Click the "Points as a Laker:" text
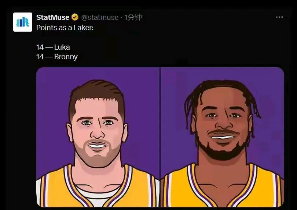Viewport: 297px width, 210px height. pos(65,28)
